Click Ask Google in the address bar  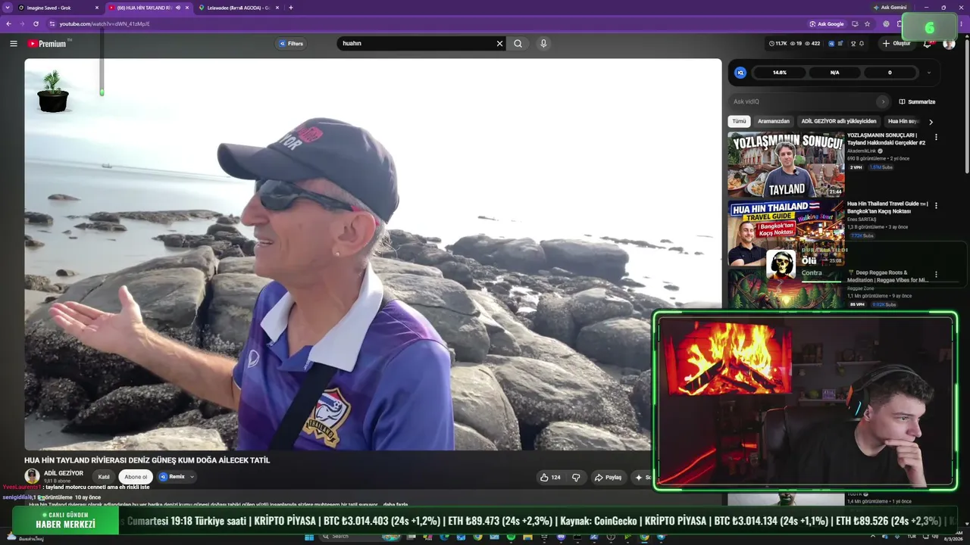coord(827,23)
